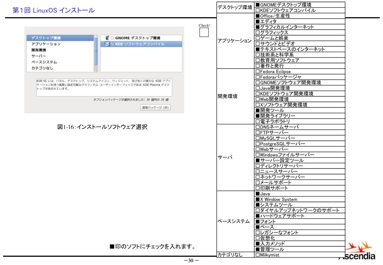Select デスクトップ環境 in the installer category list

[60, 38]
